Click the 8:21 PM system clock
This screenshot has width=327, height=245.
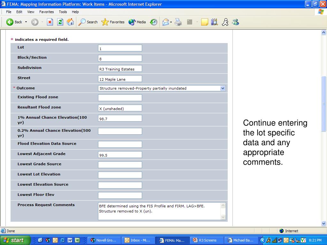(315, 240)
